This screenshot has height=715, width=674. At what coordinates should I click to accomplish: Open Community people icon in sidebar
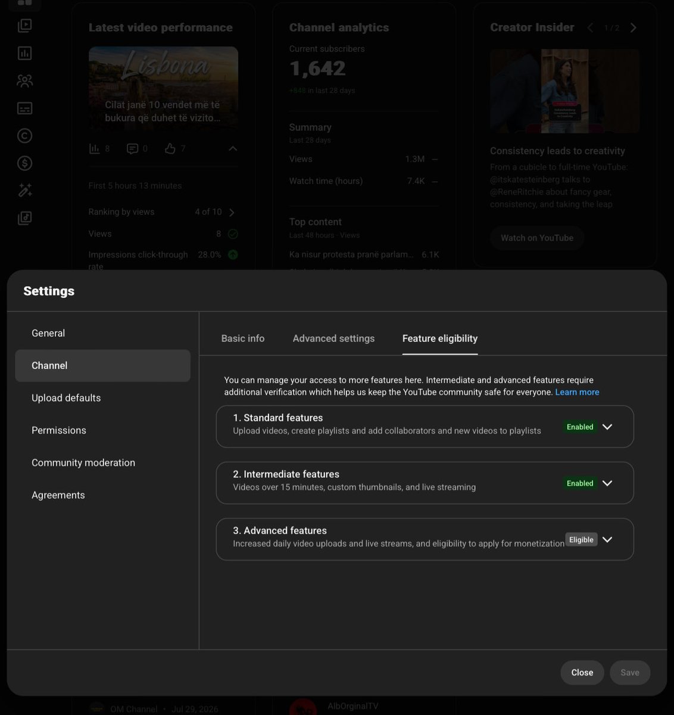(24, 80)
